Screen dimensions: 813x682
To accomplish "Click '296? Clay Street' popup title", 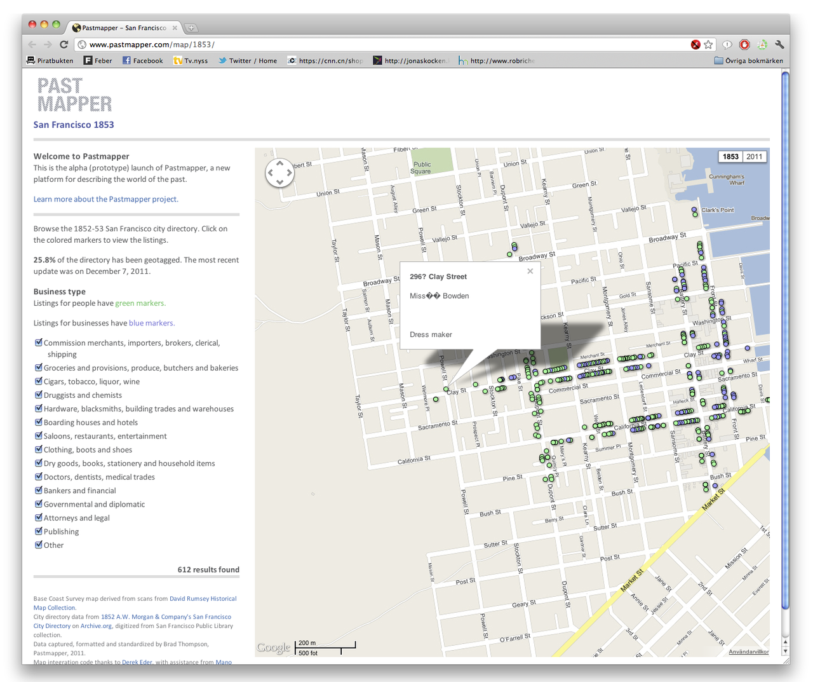I will [x=438, y=276].
